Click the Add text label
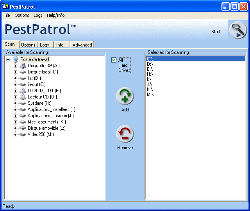 click(125, 110)
